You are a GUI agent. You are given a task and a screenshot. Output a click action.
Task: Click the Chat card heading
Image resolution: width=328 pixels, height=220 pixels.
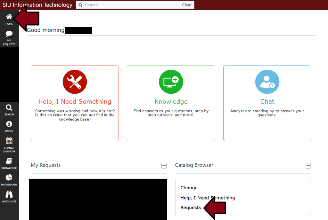point(267,101)
